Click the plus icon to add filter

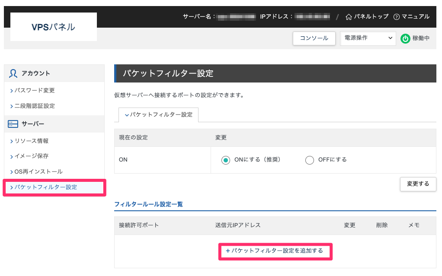coord(227,251)
